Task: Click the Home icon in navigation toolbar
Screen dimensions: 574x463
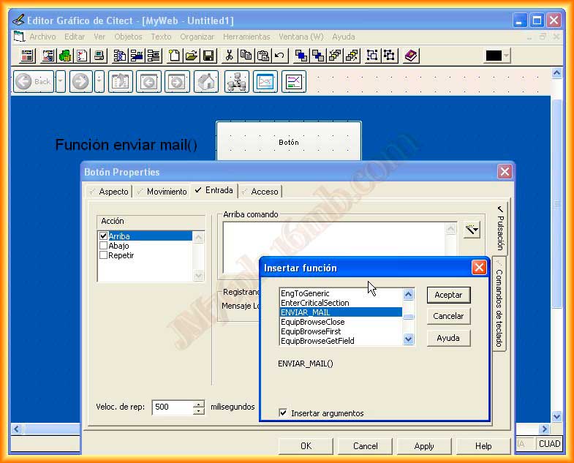Action: click(x=207, y=82)
